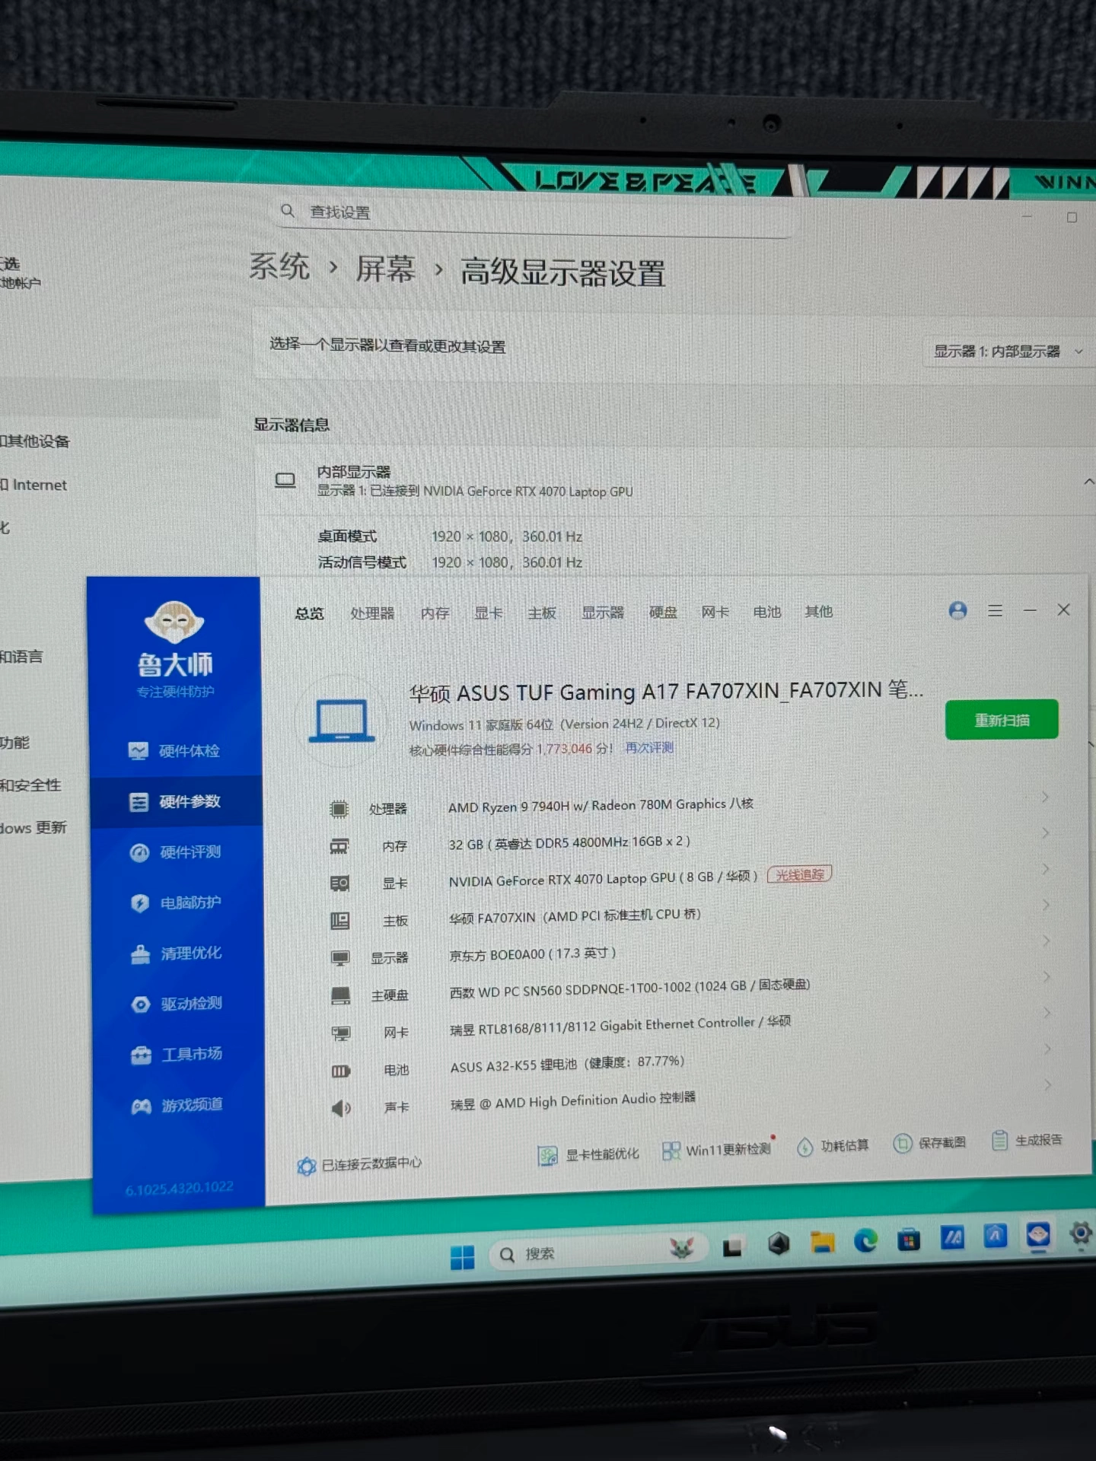Image resolution: width=1096 pixels, height=1461 pixels.
Task: Click the 查找设置 search field
Action: [533, 212]
